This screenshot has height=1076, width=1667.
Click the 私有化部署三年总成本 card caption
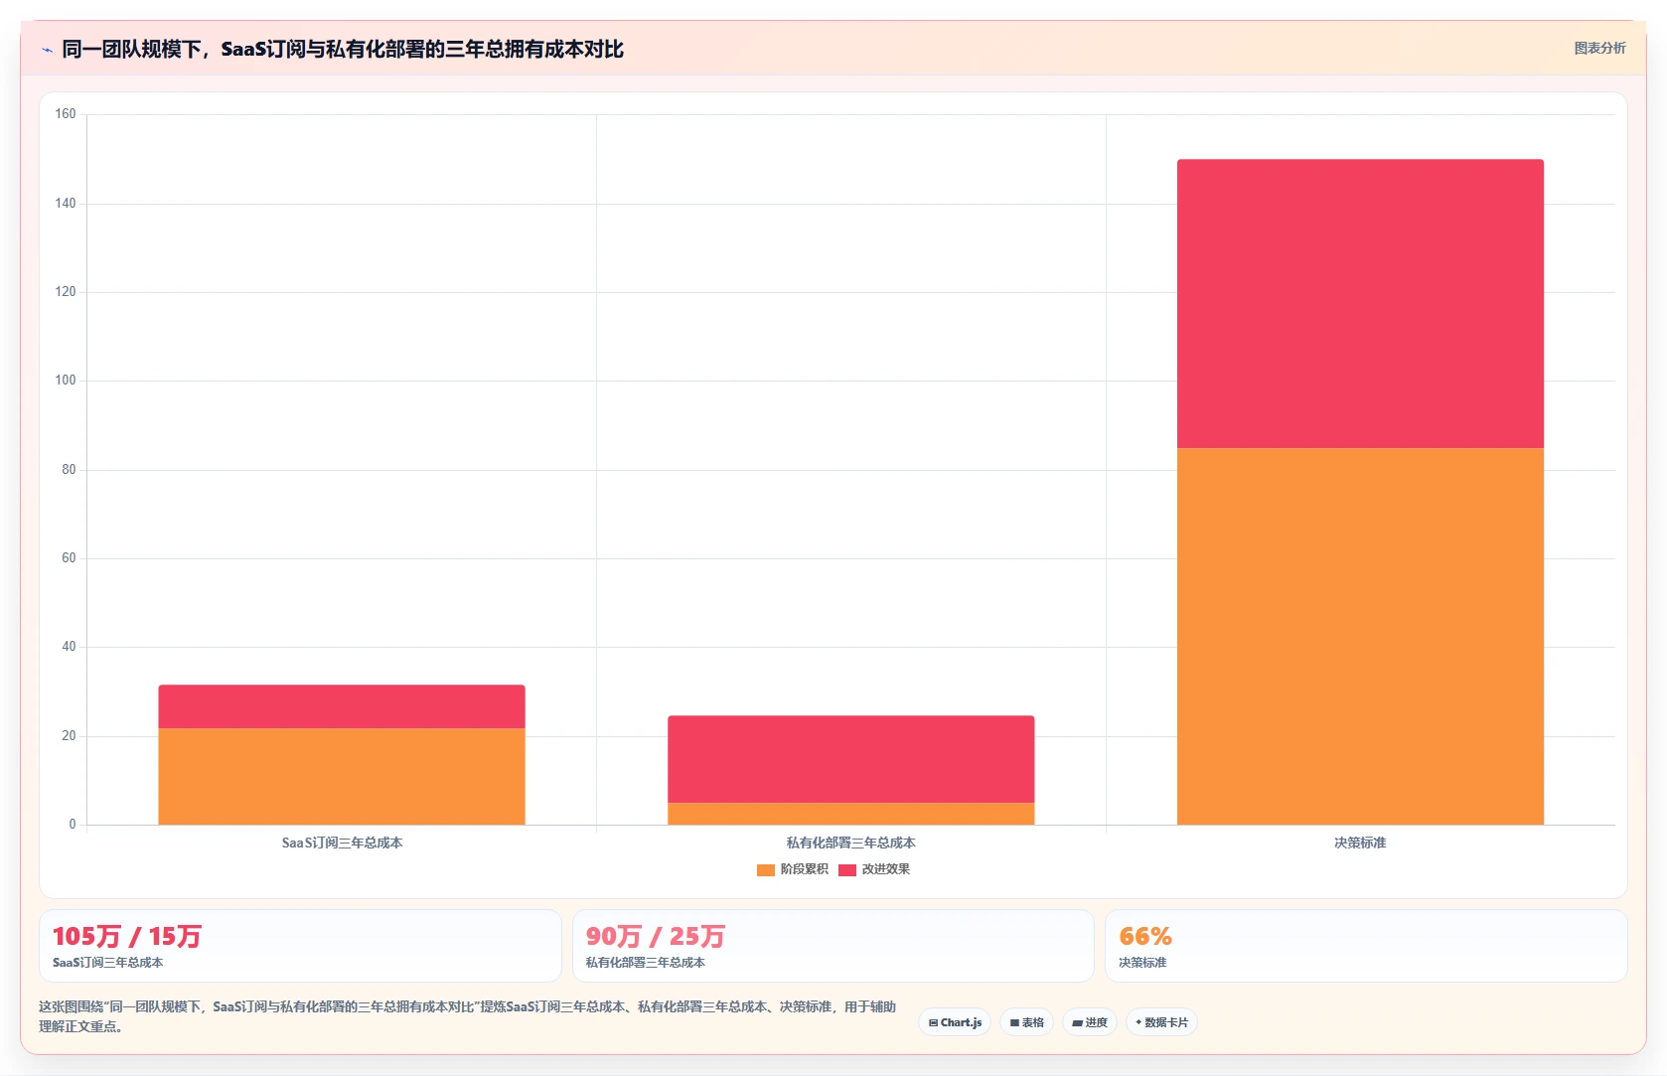coord(645,963)
